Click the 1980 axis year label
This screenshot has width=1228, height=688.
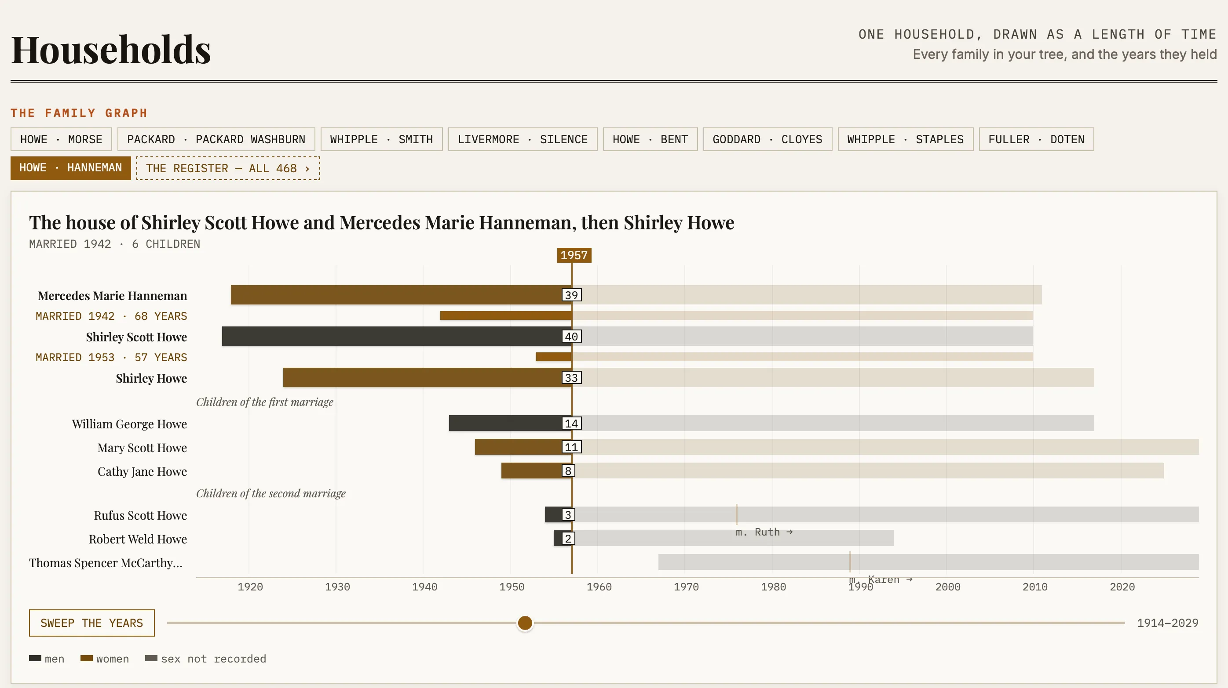[x=773, y=587]
